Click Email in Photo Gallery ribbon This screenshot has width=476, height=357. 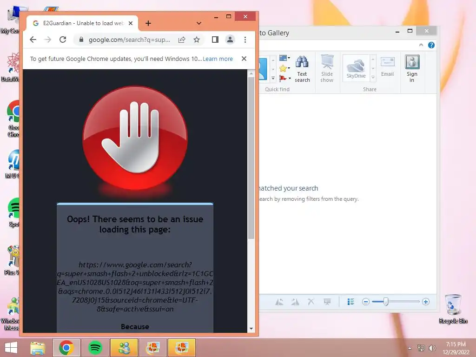(x=387, y=67)
